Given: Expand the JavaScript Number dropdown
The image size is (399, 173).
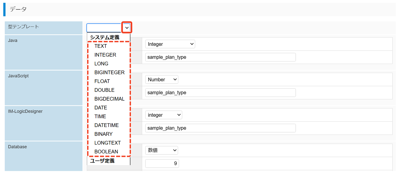Looking at the screenshot, I should coord(162,80).
